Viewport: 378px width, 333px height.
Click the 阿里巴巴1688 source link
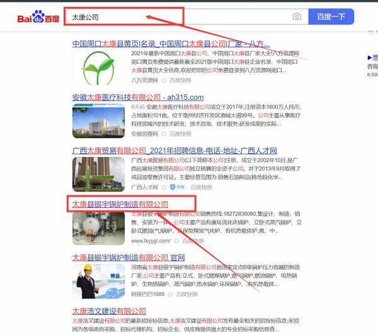147,294
